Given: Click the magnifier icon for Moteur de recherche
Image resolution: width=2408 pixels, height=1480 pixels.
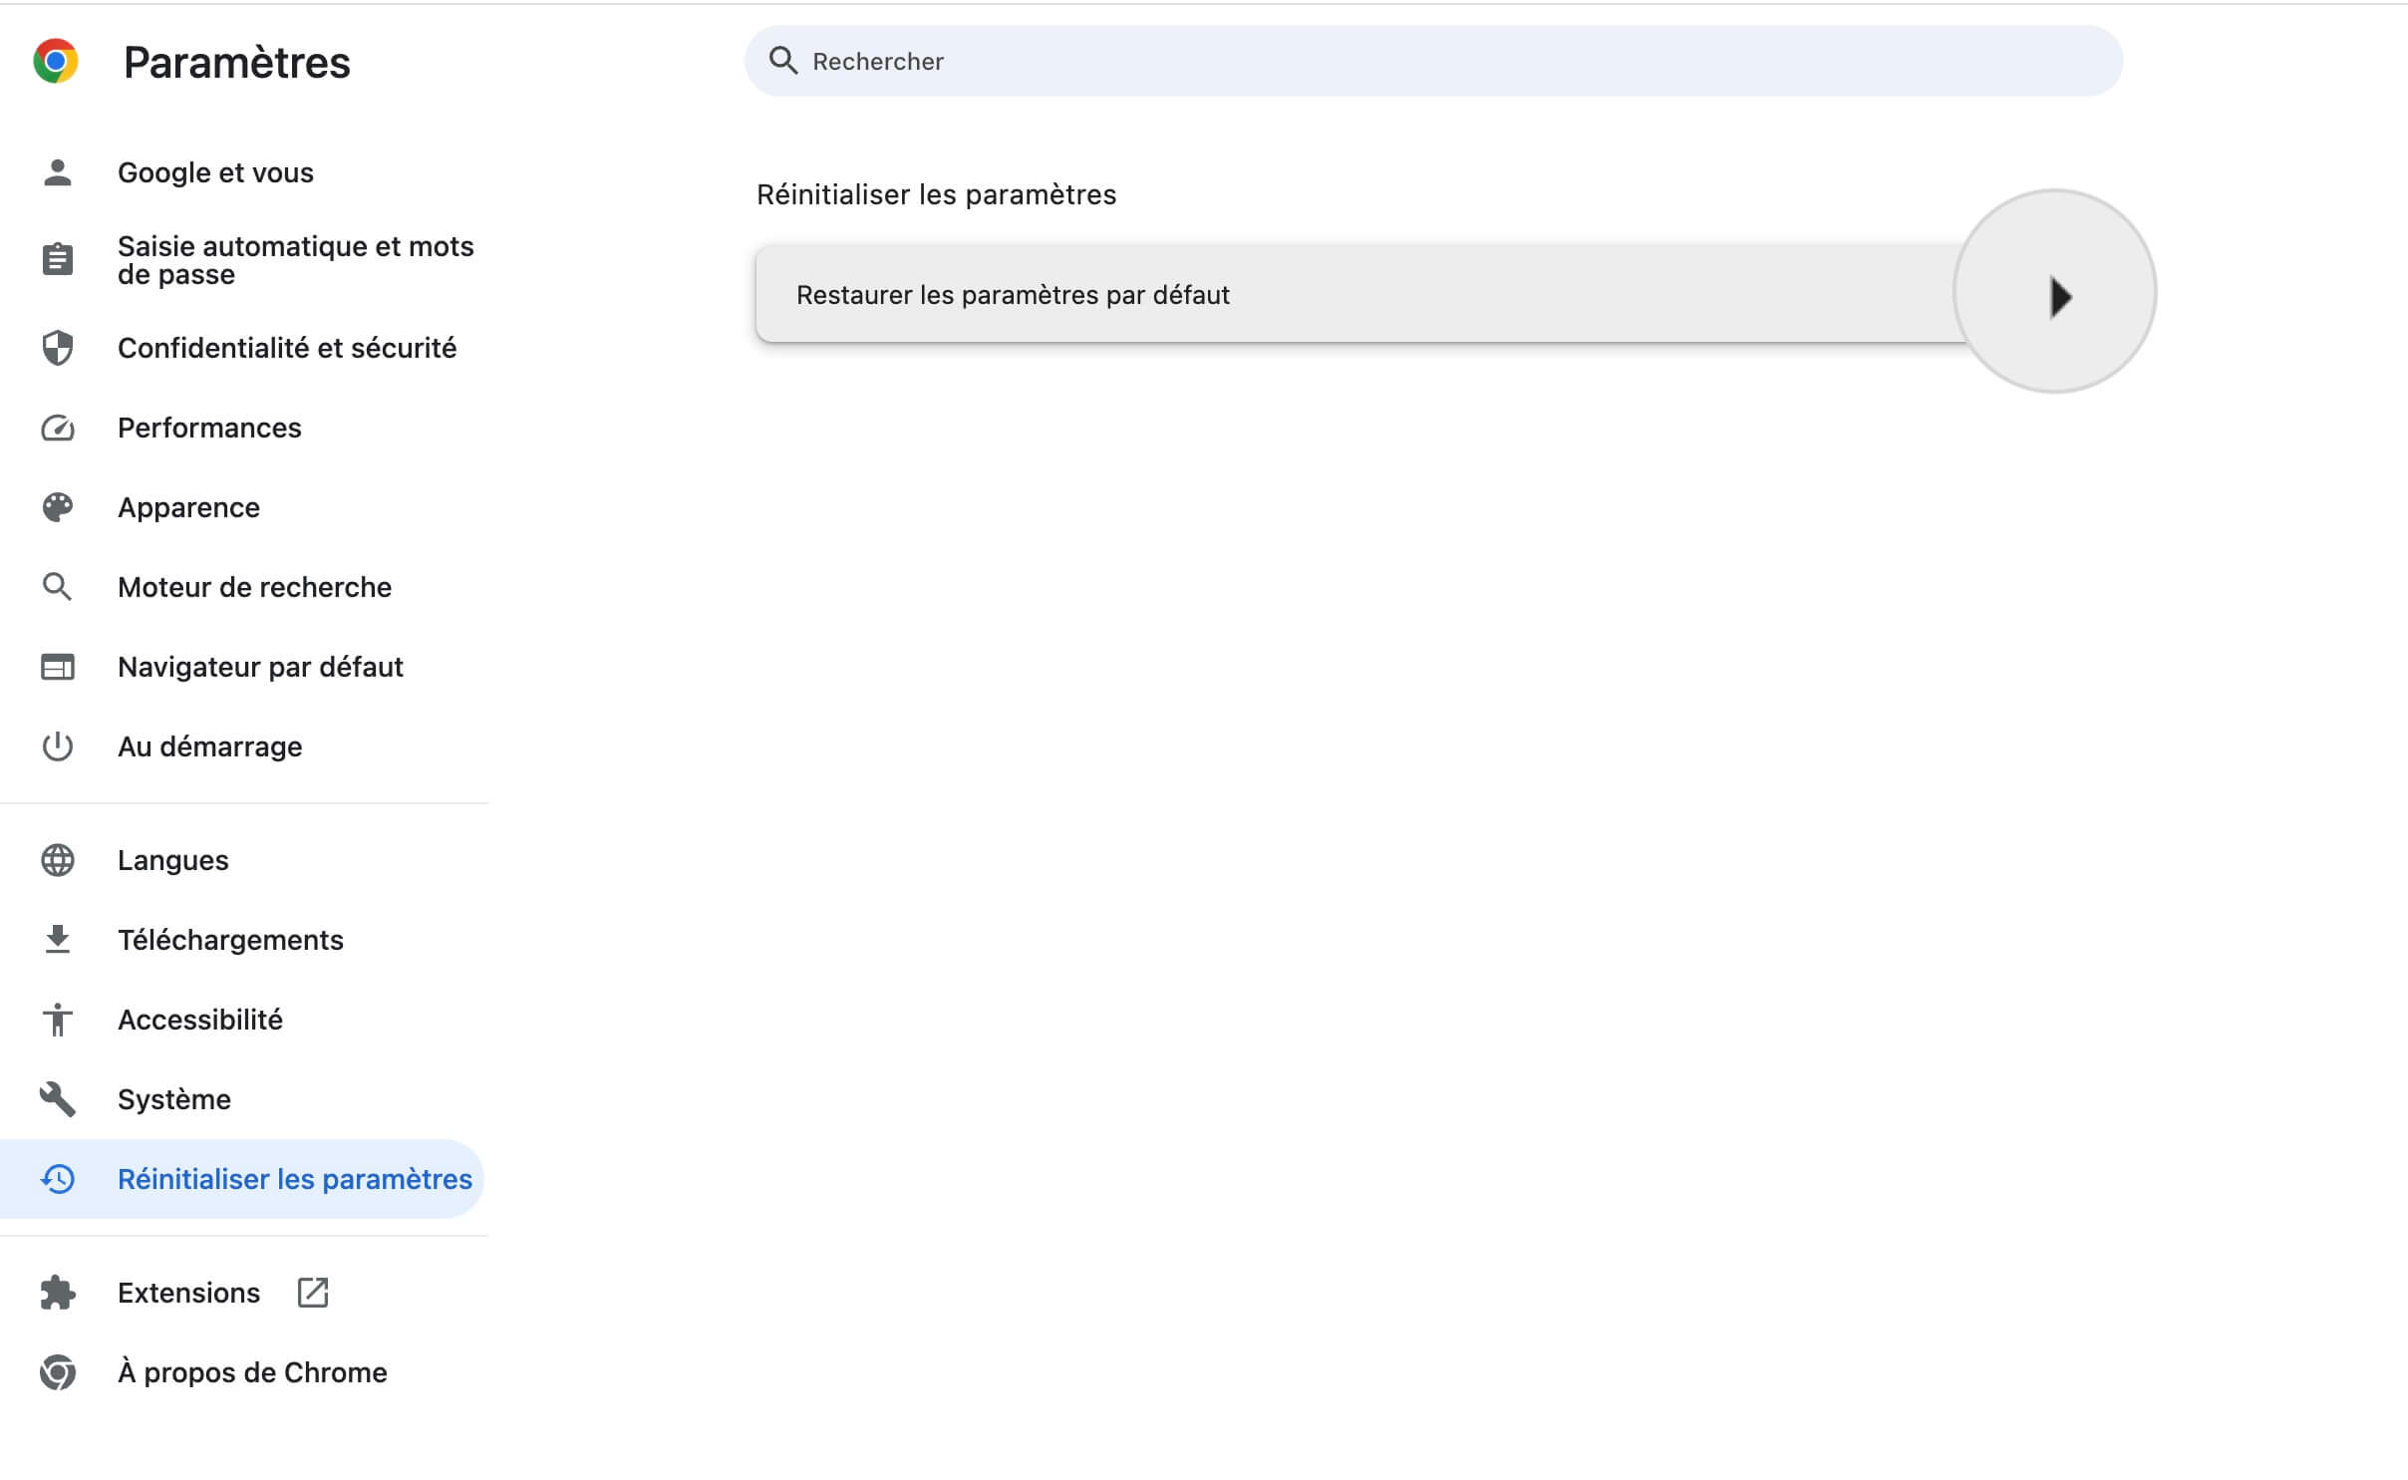Looking at the screenshot, I should click(x=58, y=587).
